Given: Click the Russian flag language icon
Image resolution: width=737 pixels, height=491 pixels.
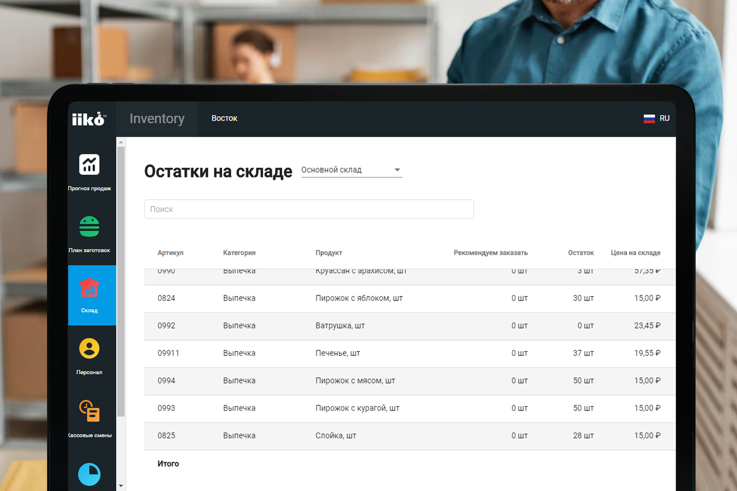Looking at the screenshot, I should point(649,118).
